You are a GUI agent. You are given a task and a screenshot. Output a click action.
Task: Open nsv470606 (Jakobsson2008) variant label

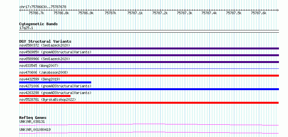click(x=44, y=72)
